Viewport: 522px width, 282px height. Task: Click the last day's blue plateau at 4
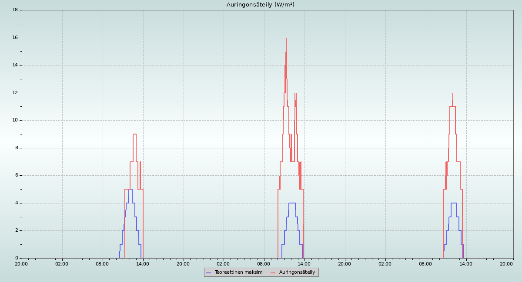454,203
